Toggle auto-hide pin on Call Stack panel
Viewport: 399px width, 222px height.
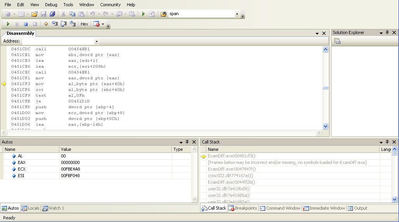[x=387, y=142]
